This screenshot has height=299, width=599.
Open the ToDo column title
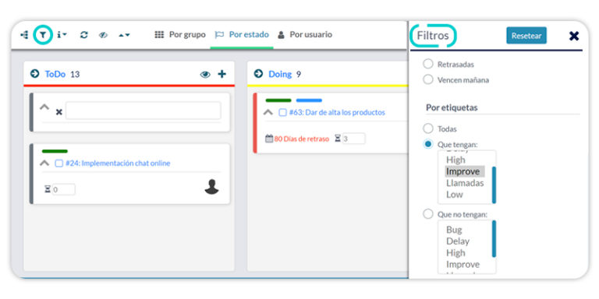(x=55, y=74)
